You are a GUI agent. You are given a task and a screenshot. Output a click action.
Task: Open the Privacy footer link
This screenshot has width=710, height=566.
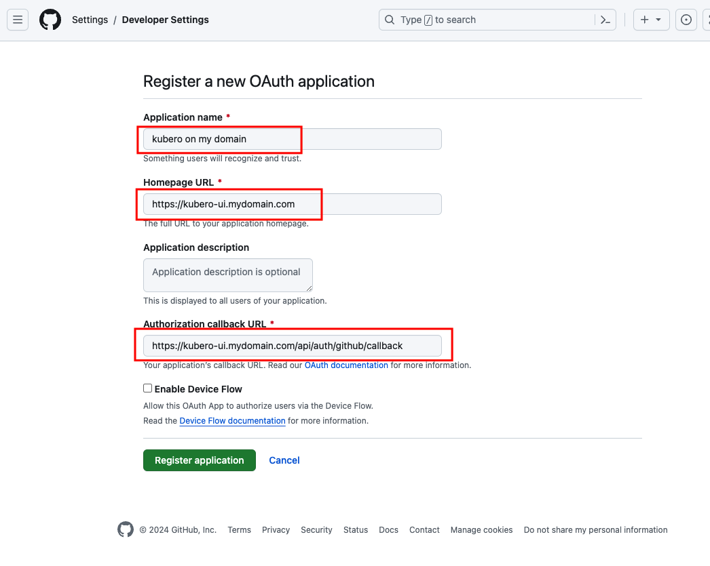(276, 530)
